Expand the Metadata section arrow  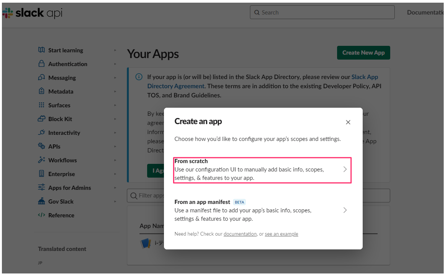point(115,92)
